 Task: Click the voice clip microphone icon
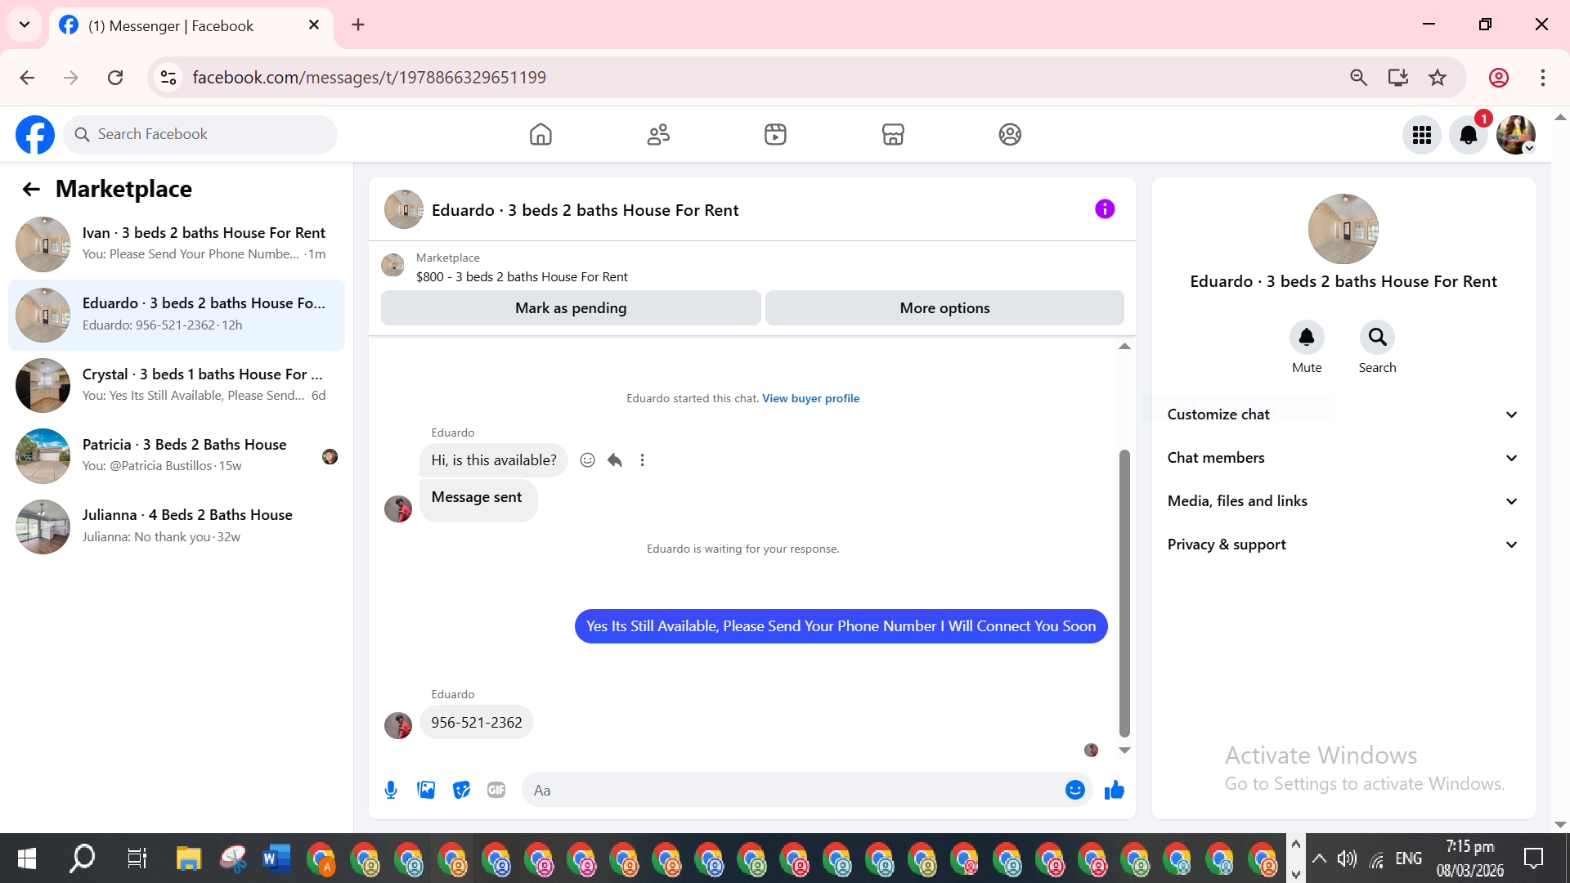tap(391, 790)
